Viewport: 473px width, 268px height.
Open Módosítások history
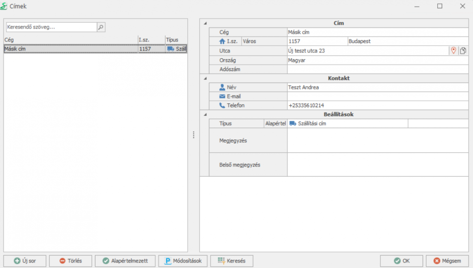[182, 261]
